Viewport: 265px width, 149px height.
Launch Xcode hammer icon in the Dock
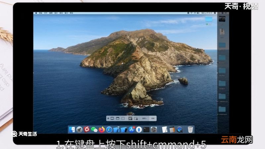(117, 129)
